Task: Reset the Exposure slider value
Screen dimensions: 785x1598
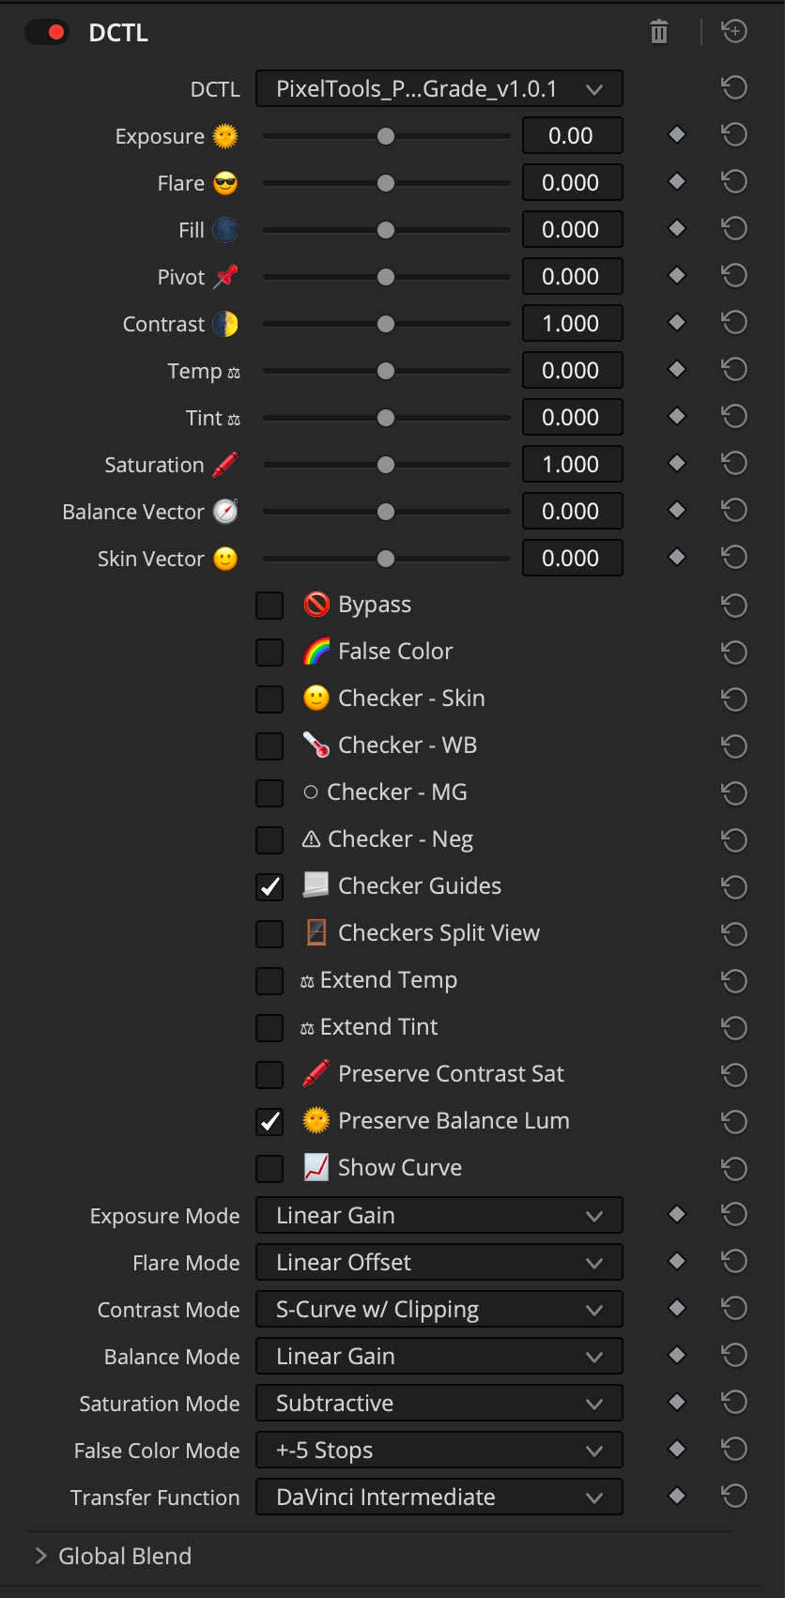Action: click(734, 135)
